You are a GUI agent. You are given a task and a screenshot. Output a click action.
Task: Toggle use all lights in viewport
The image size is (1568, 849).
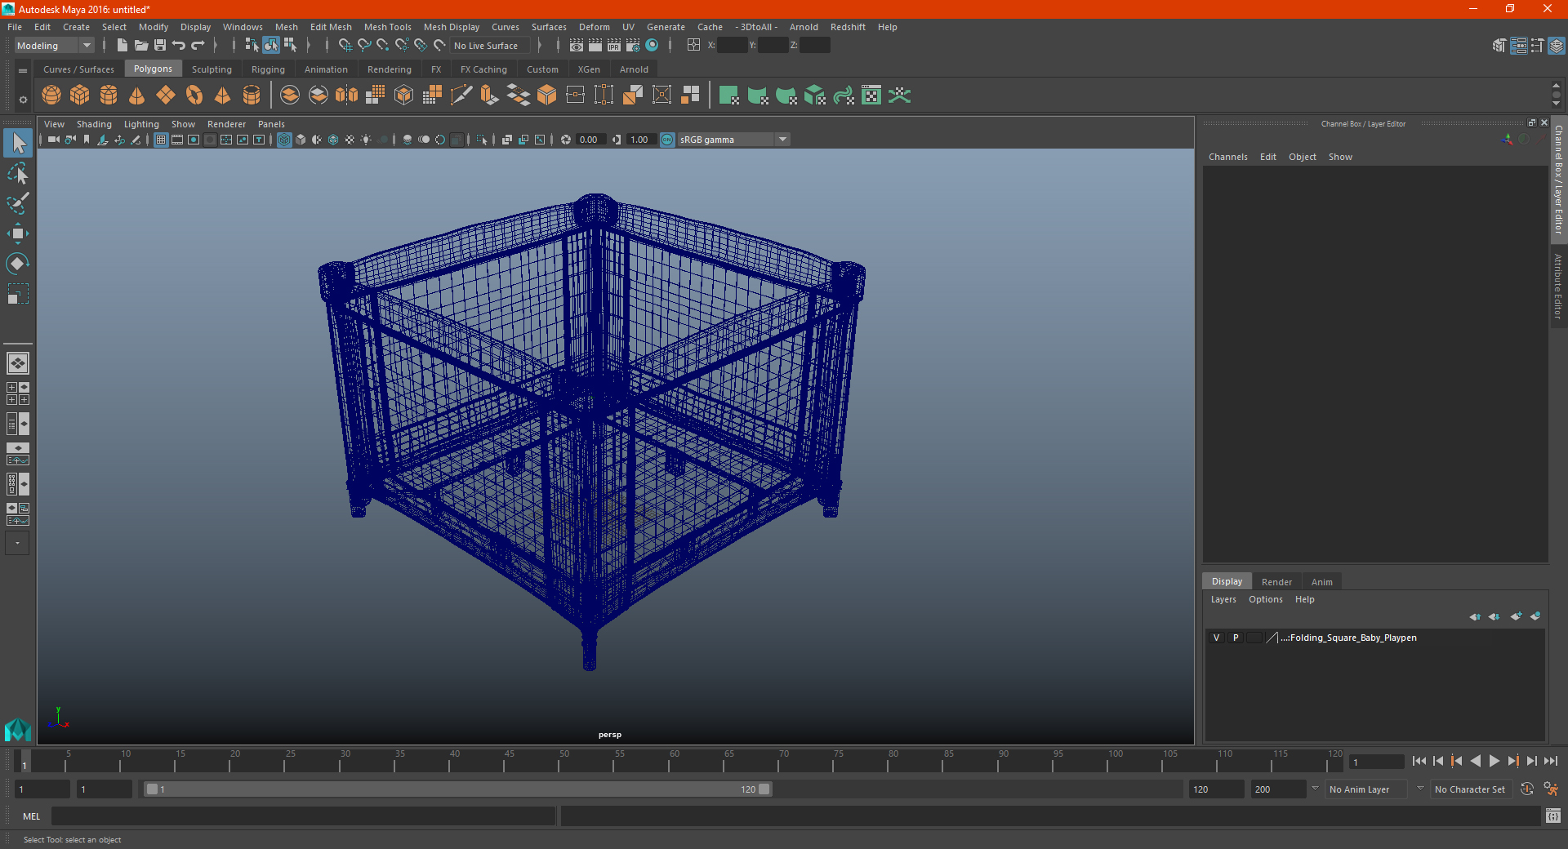tap(366, 140)
